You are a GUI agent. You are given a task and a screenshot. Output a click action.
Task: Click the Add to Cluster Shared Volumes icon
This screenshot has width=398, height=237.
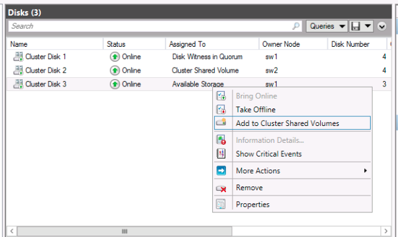click(221, 122)
